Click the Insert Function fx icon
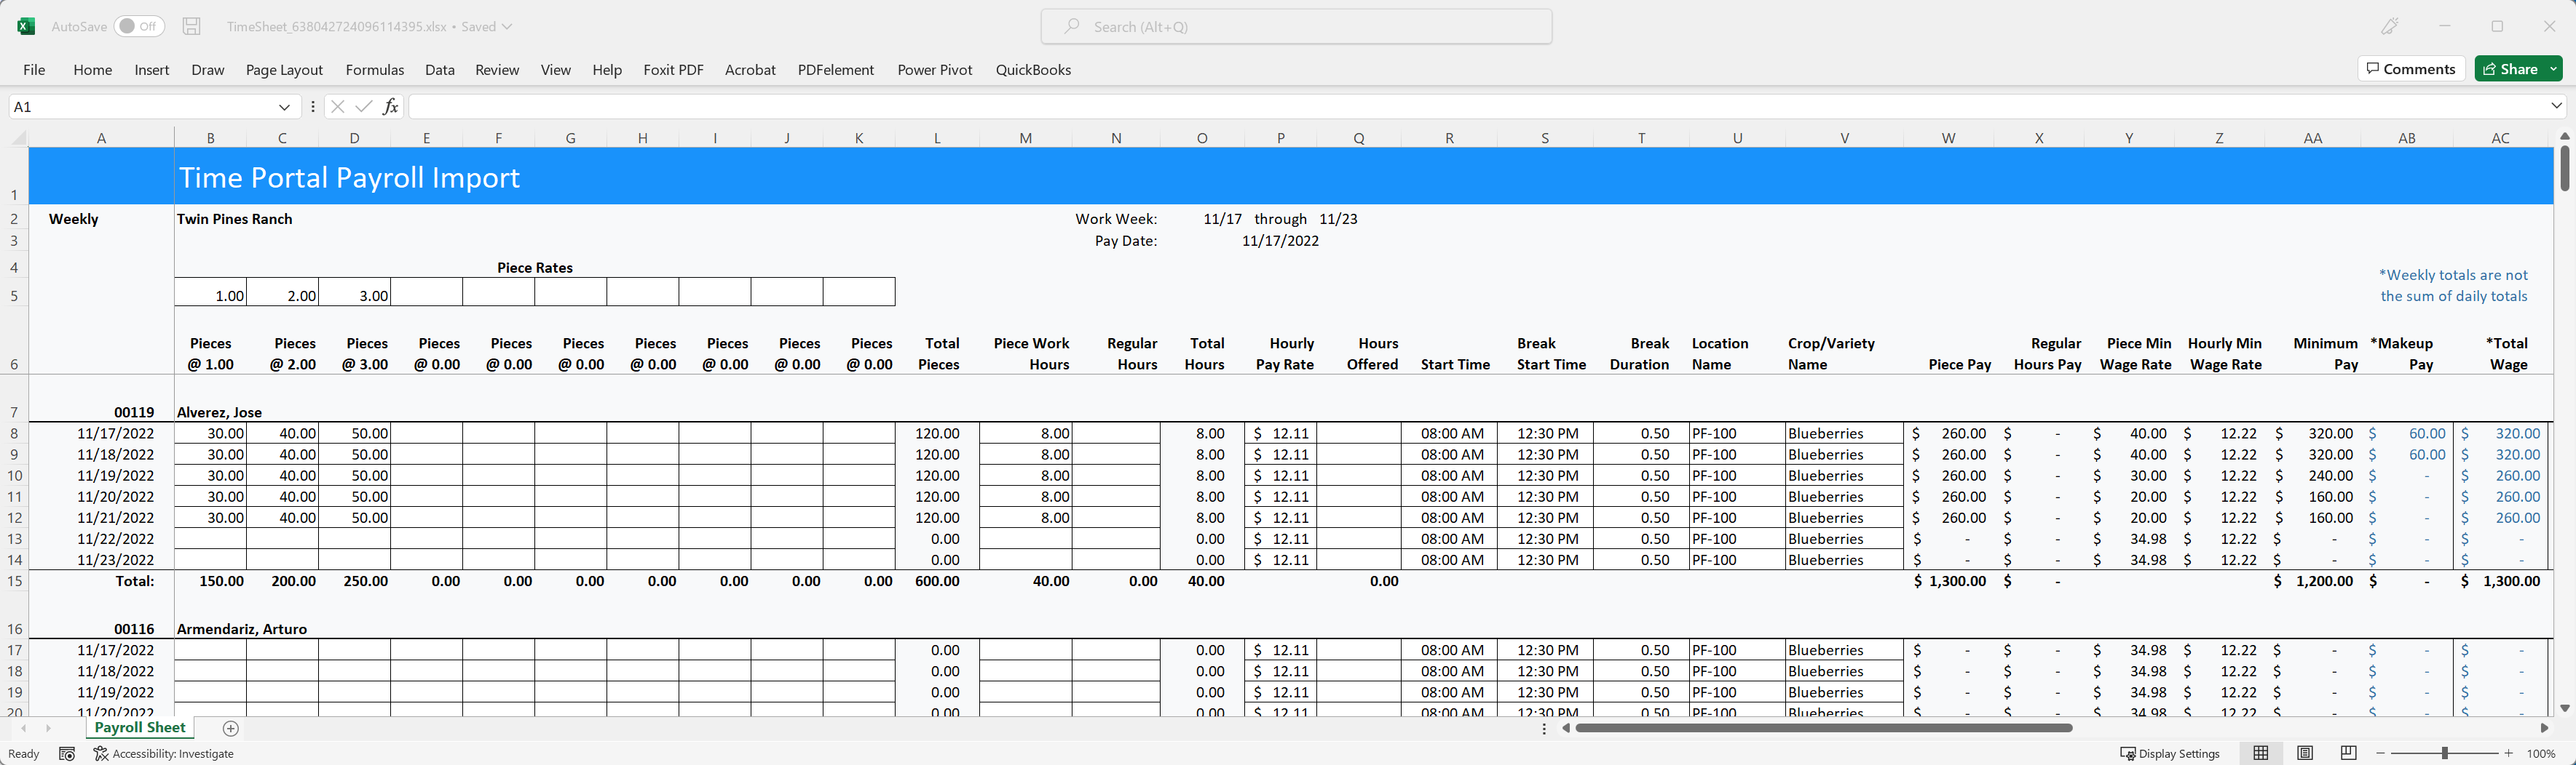This screenshot has height=765, width=2576. (390, 107)
